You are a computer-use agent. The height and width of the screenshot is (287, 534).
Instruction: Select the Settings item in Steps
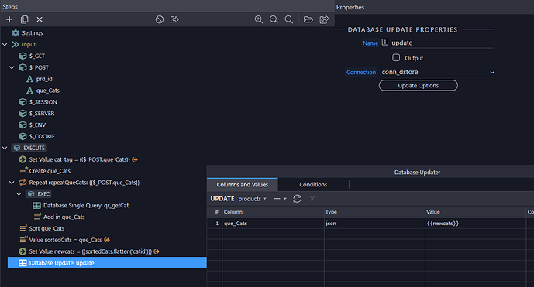click(x=33, y=33)
